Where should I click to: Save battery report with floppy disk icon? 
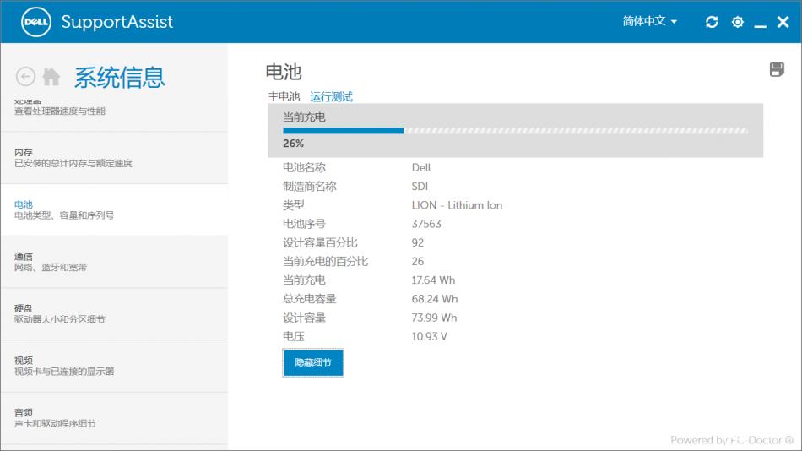[777, 69]
